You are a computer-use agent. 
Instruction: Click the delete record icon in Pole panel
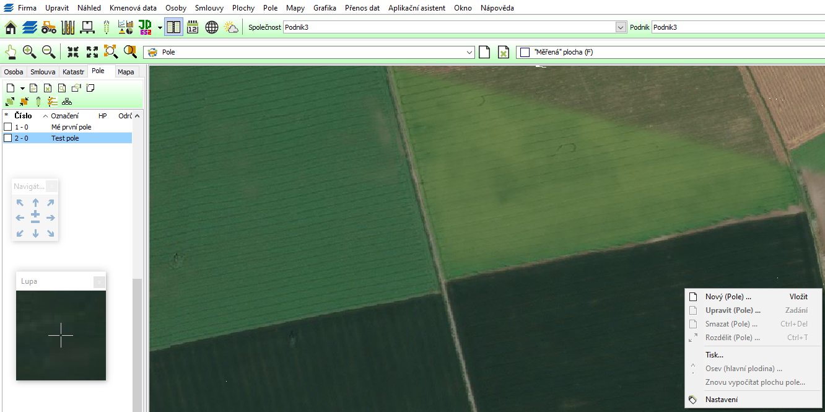48,88
